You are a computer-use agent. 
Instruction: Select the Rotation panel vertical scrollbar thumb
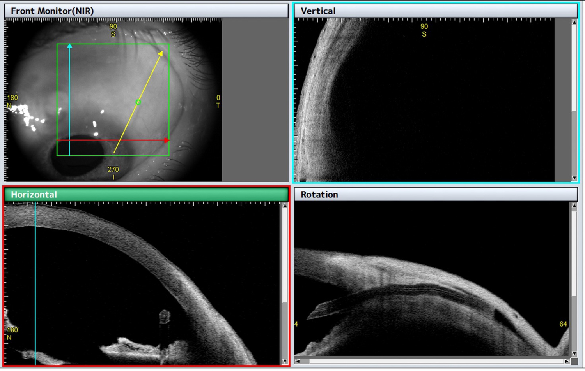(x=574, y=253)
